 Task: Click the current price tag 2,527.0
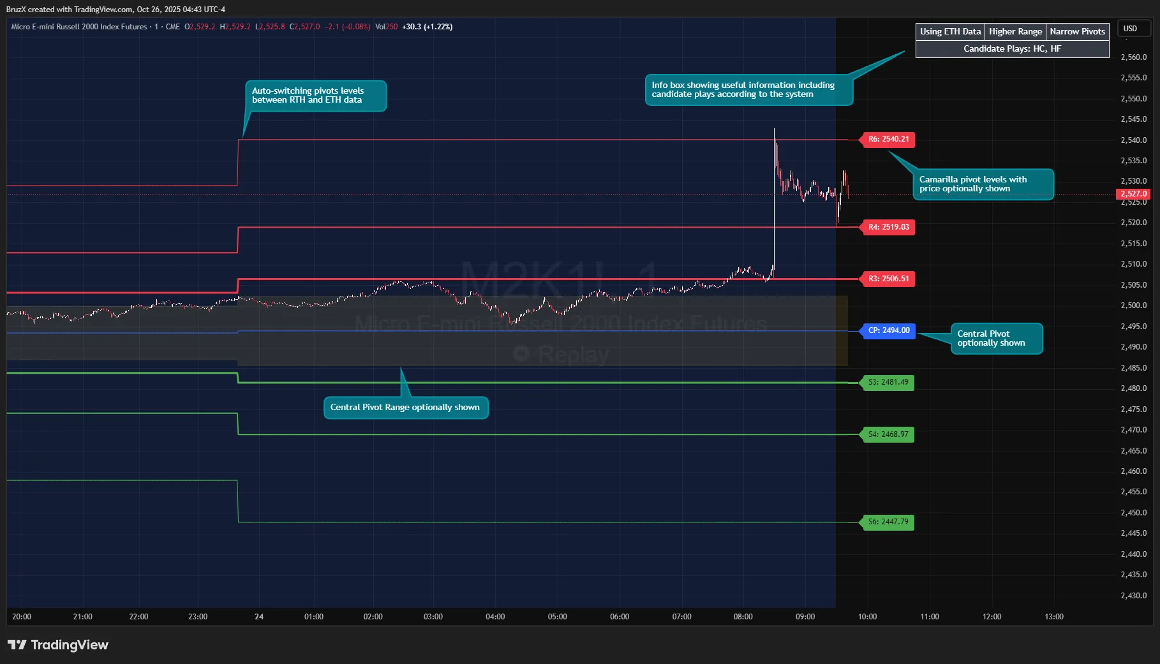1133,194
